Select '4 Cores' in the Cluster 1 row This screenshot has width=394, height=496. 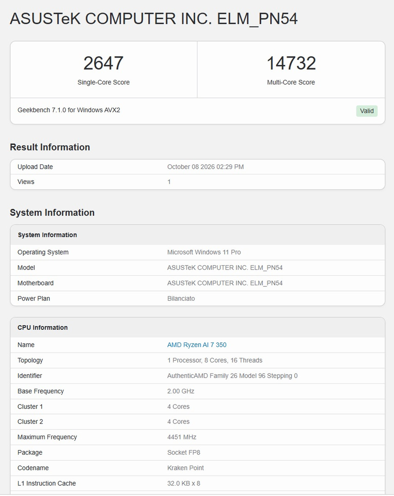178,406
